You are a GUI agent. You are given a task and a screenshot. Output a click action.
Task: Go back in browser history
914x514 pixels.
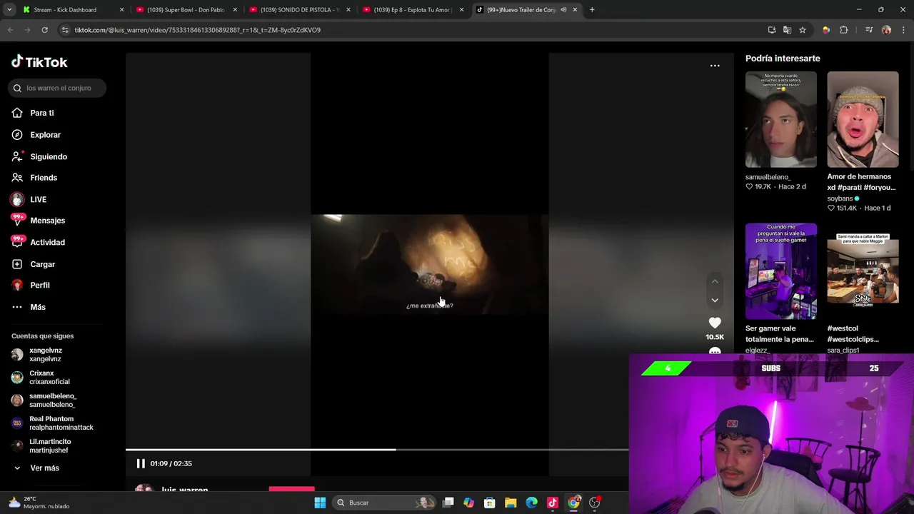pyautogui.click(x=10, y=30)
